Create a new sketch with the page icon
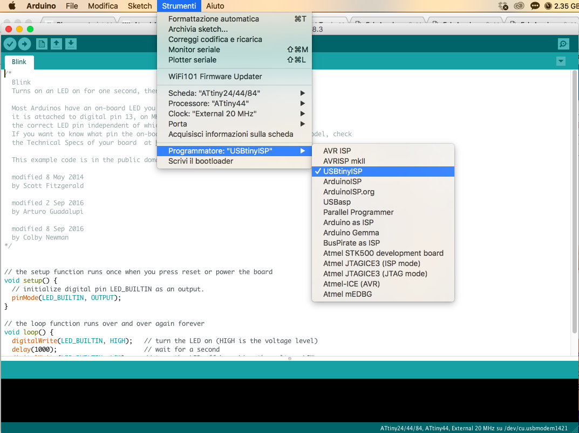The height and width of the screenshot is (433, 579). pos(42,44)
